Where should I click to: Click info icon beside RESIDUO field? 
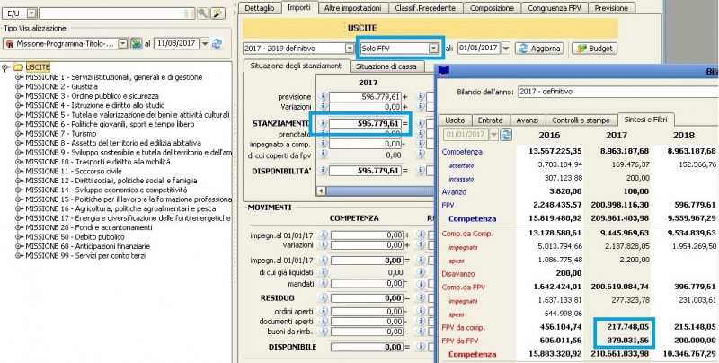[x=323, y=296]
